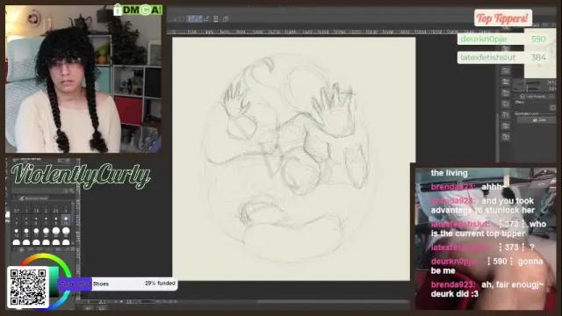Screen dimensions: 562x316
Task: Click the green color square inside the wheel
Action: 54,281
